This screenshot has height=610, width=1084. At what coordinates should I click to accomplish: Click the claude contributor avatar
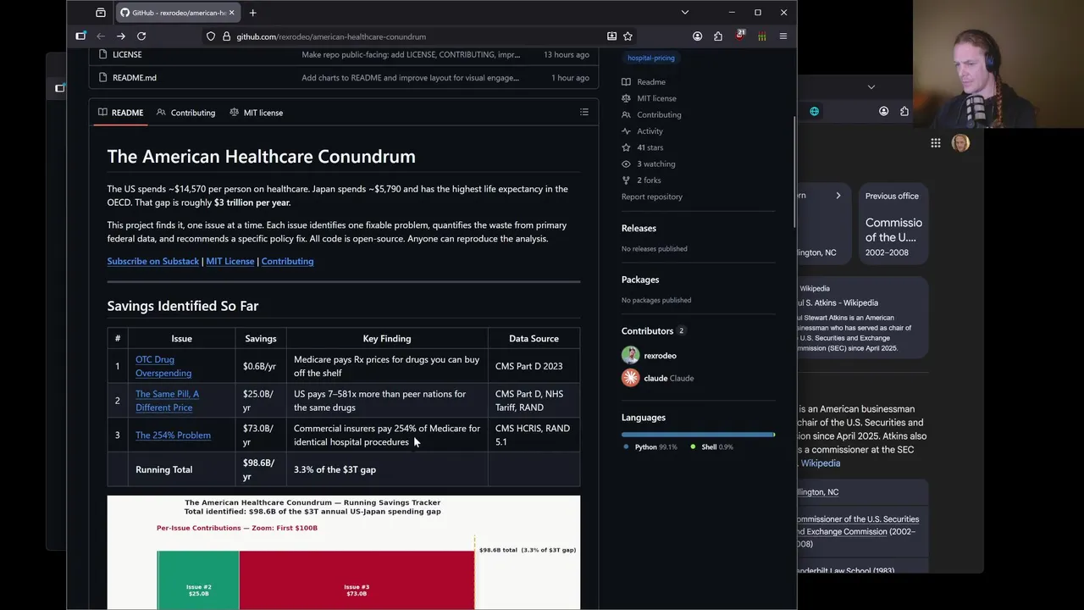[630, 378]
